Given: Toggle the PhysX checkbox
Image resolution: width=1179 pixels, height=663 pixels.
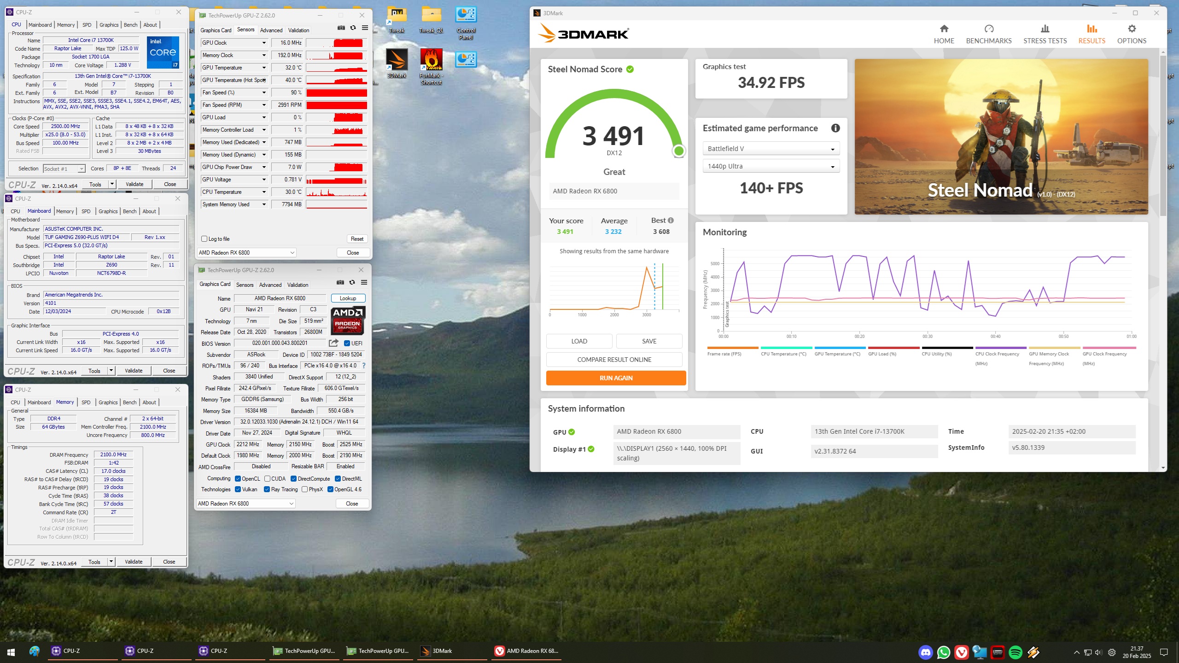Looking at the screenshot, I should pyautogui.click(x=304, y=489).
